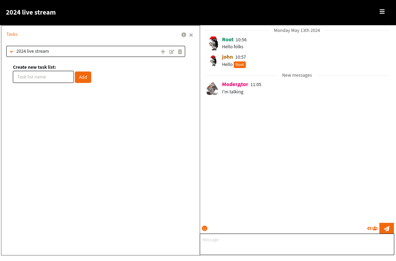This screenshot has height=261, width=396.
Task: Click the Moderator nickname in chat
Action: pyautogui.click(x=235, y=84)
